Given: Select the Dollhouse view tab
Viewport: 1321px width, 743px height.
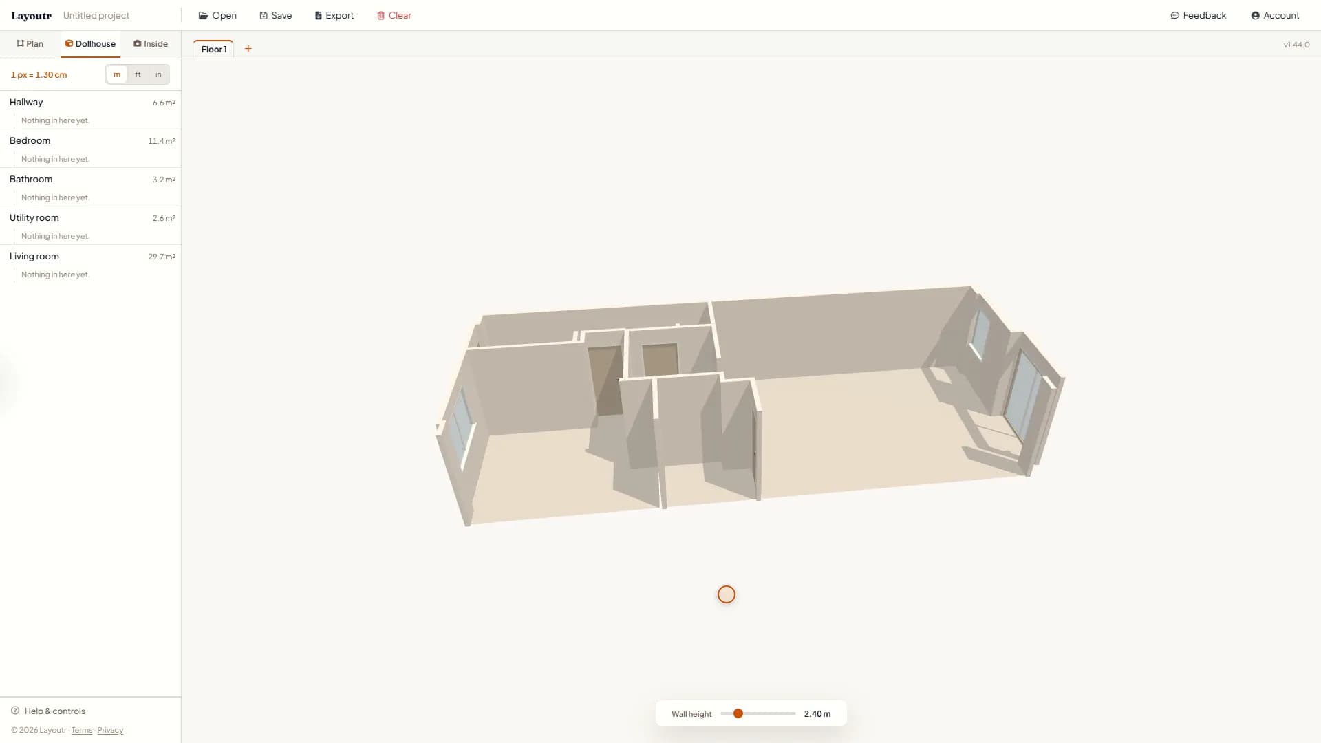Looking at the screenshot, I should [90, 43].
